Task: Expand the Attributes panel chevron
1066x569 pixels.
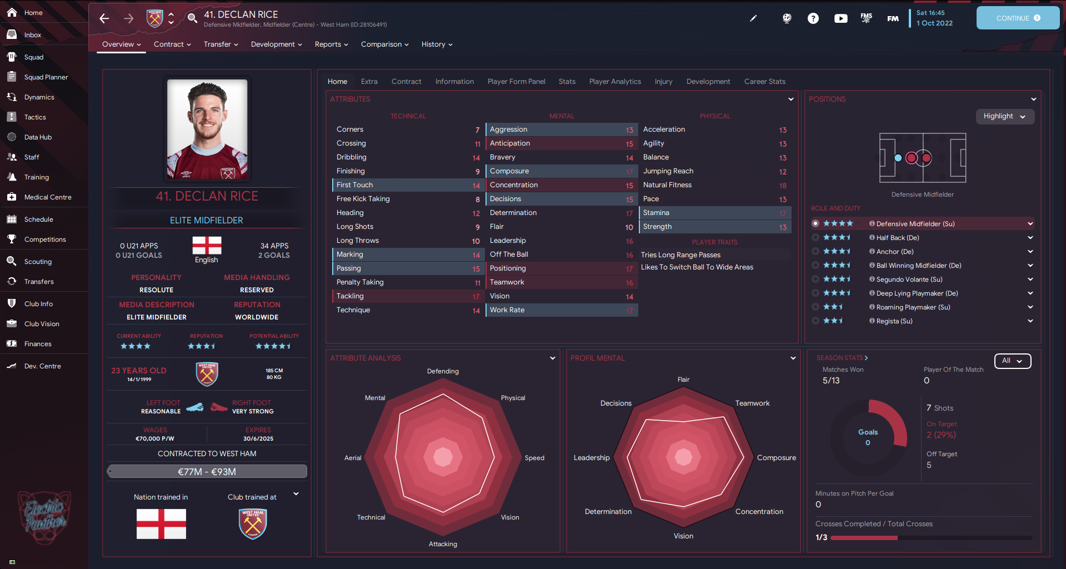Action: (x=791, y=99)
